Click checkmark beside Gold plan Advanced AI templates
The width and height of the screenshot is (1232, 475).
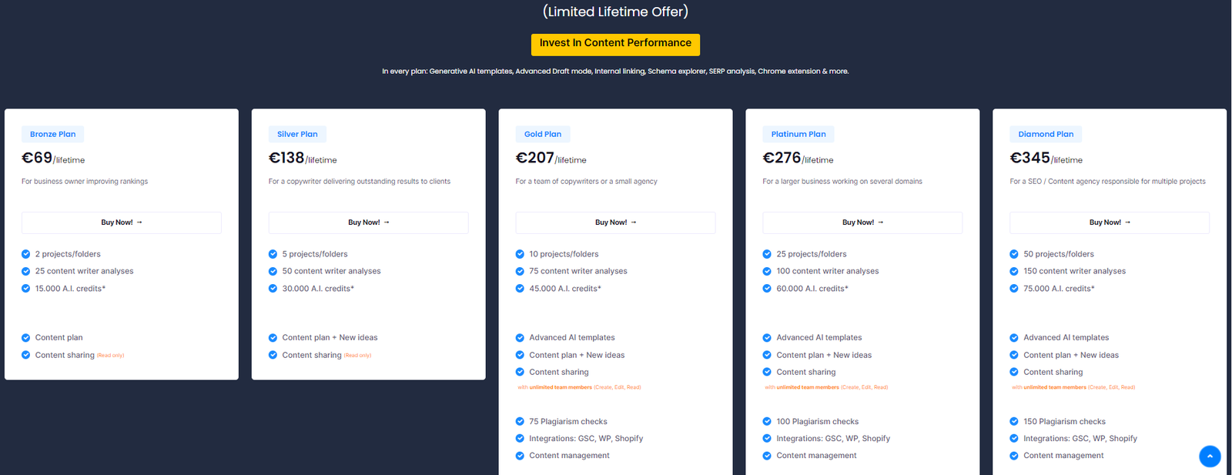point(520,338)
